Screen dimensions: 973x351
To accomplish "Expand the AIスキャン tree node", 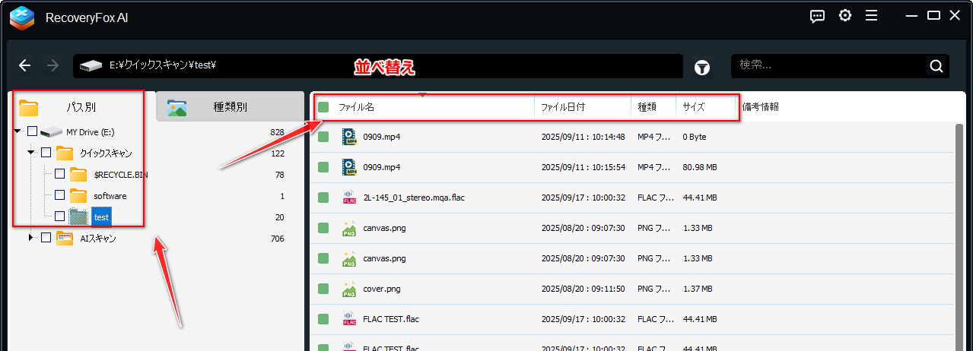I will (31, 238).
